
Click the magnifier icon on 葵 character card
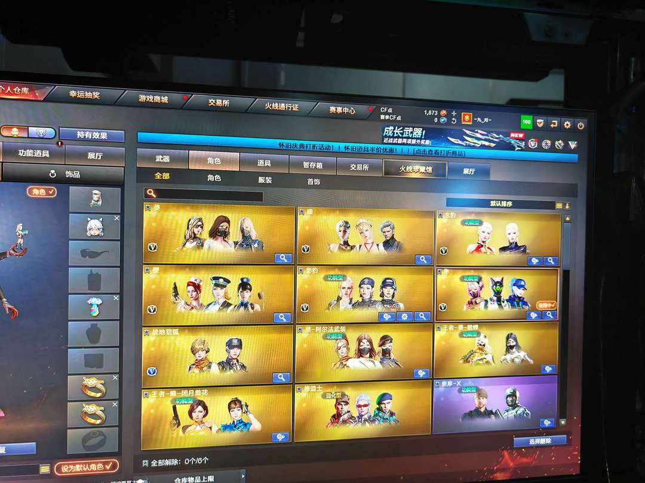point(282,258)
